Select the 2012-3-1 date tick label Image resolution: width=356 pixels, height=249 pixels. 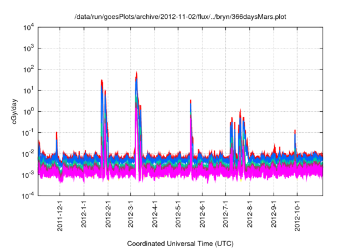click(130, 215)
